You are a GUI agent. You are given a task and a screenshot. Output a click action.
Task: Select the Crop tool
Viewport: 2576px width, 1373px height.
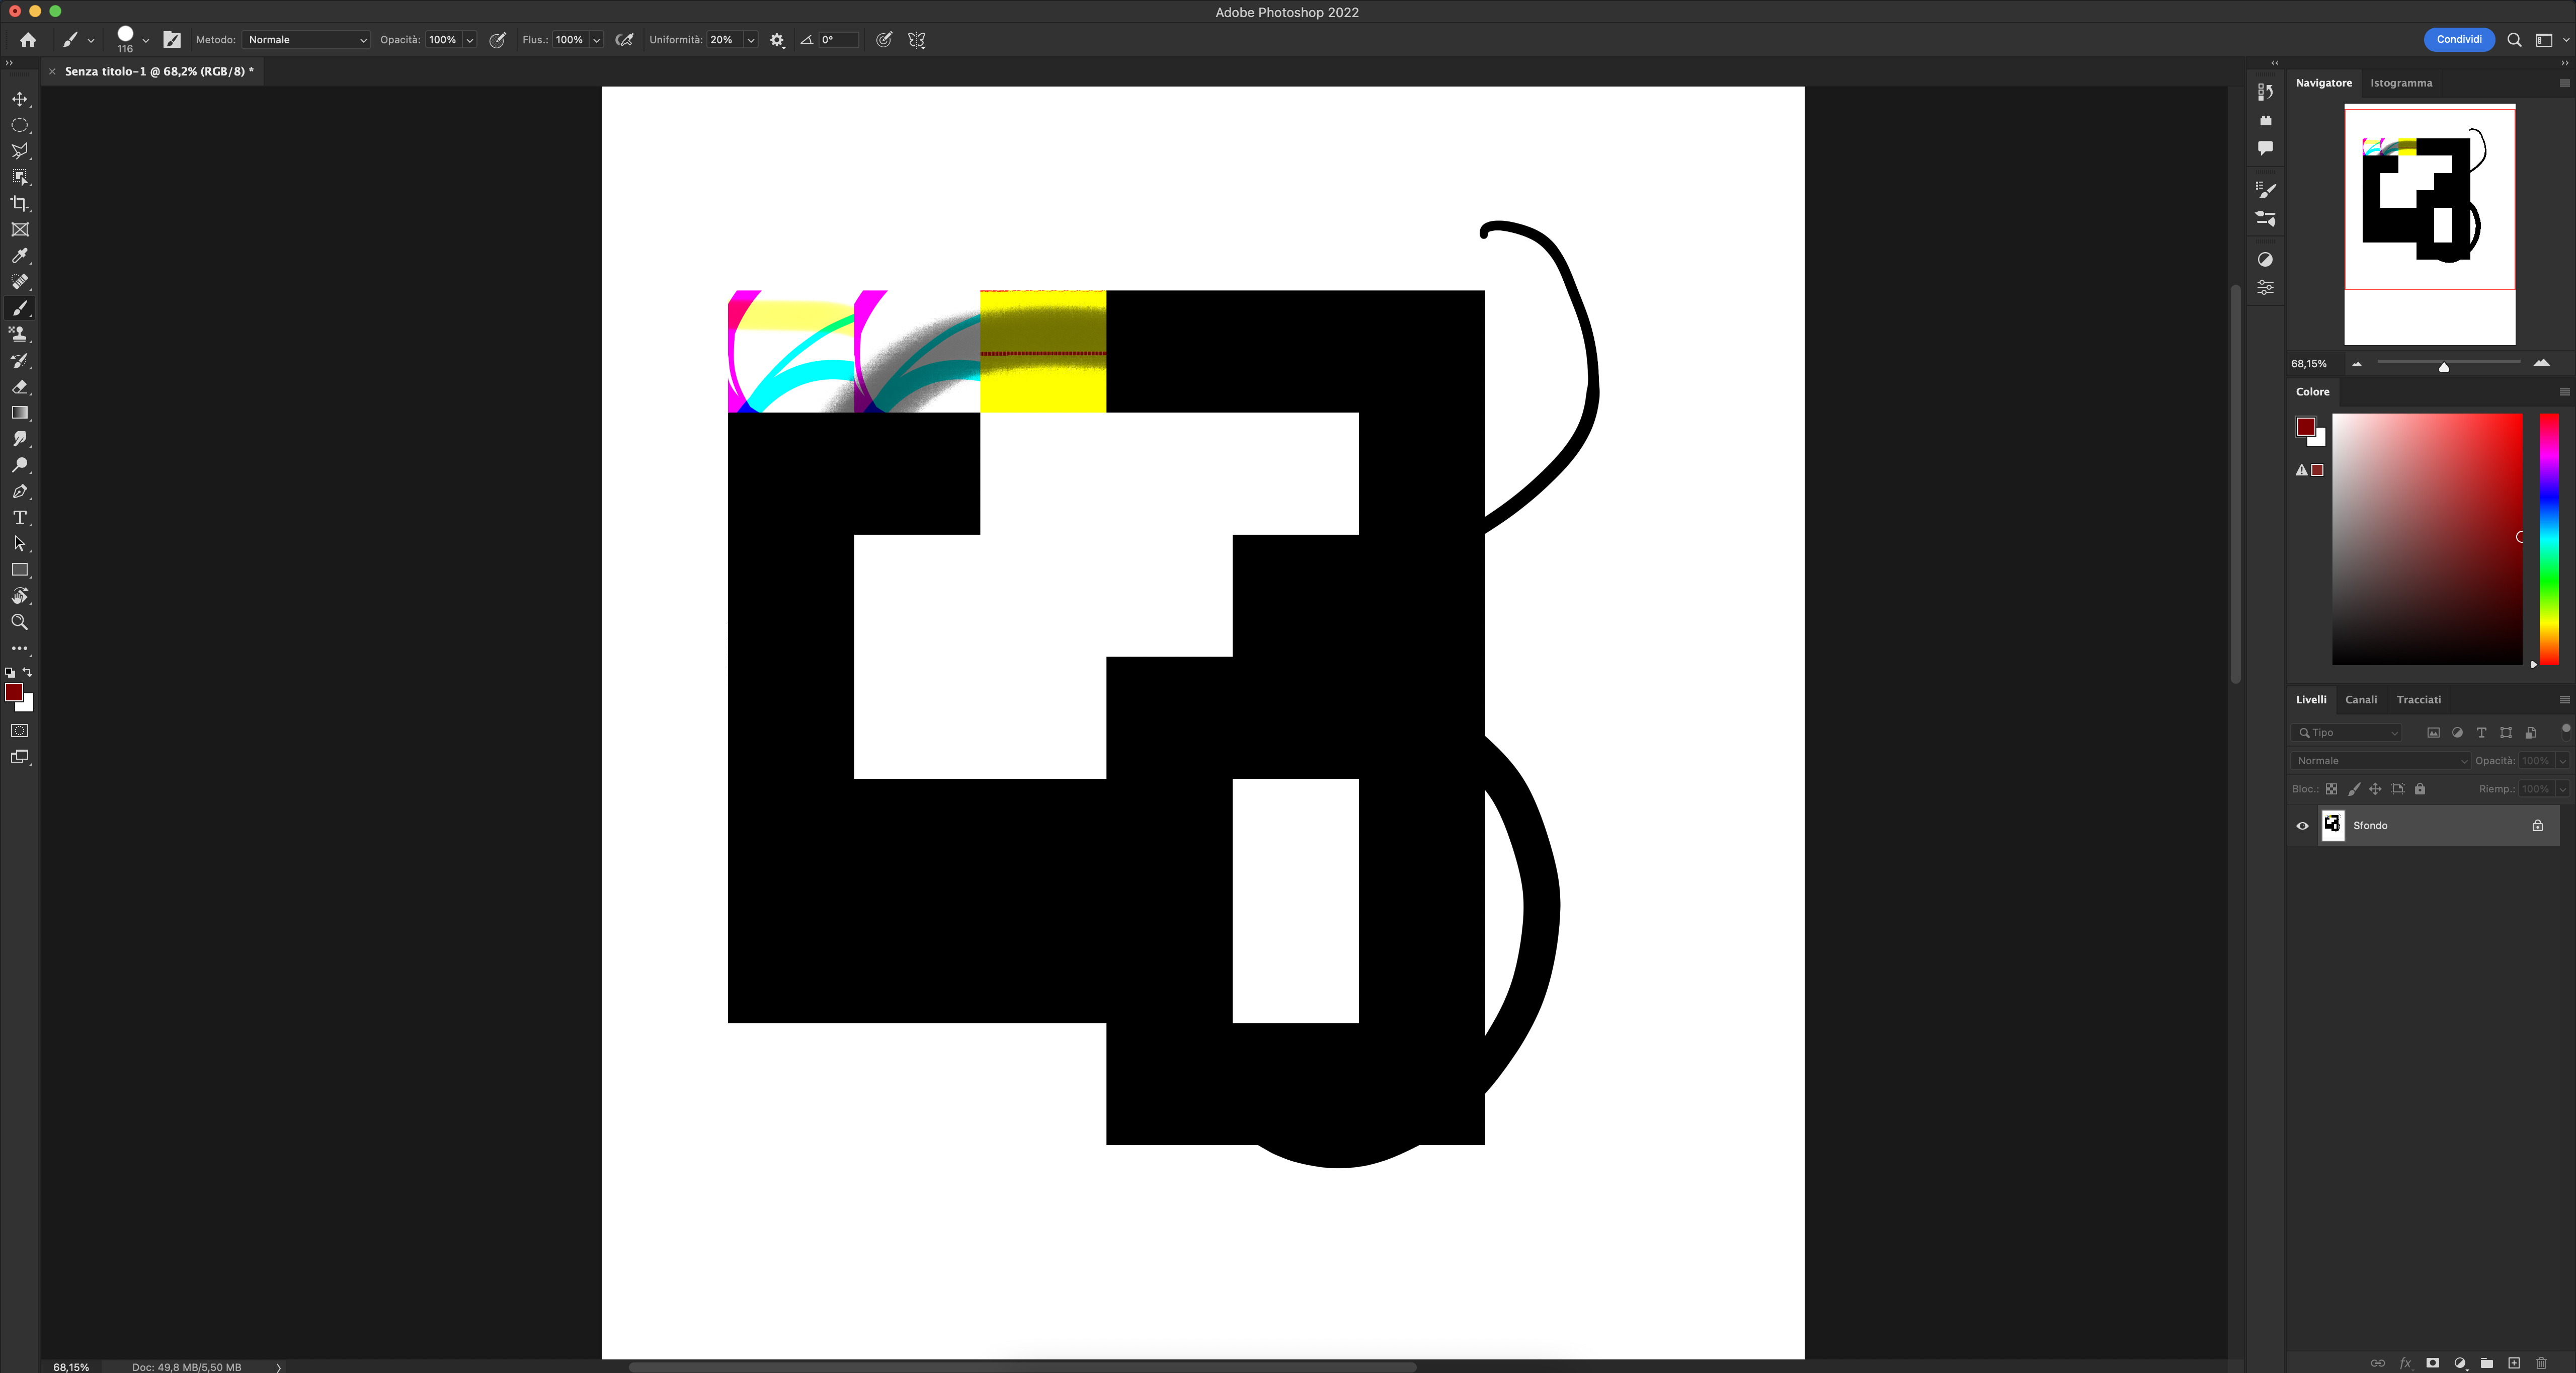tap(20, 203)
